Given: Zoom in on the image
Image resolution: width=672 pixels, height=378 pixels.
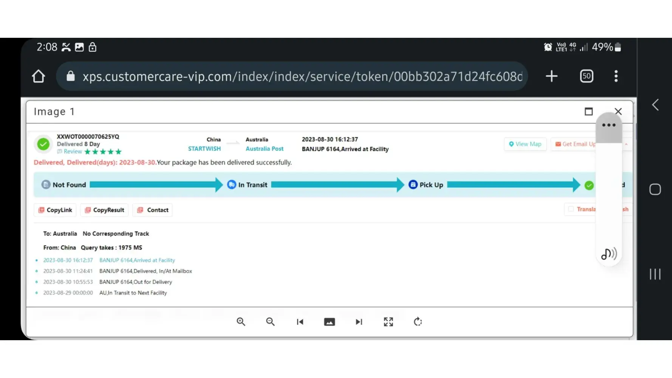Looking at the screenshot, I should pyautogui.click(x=241, y=322).
